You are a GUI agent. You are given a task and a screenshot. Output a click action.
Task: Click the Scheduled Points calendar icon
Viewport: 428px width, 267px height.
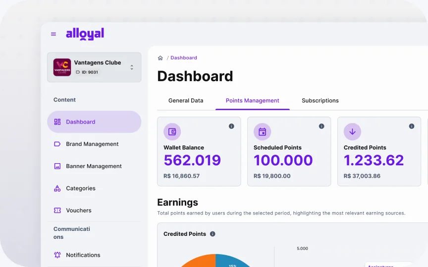tap(263, 132)
